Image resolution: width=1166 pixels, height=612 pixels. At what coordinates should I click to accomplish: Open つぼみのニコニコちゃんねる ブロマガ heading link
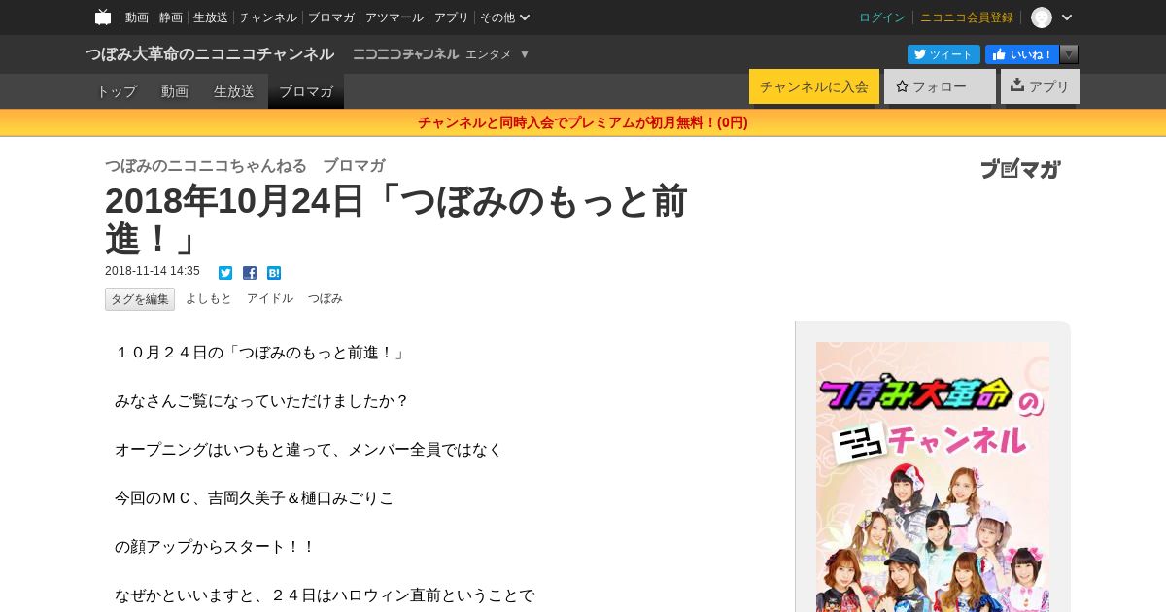click(245, 165)
